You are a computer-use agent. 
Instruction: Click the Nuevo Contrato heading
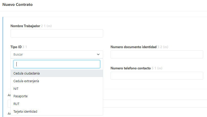17,5
